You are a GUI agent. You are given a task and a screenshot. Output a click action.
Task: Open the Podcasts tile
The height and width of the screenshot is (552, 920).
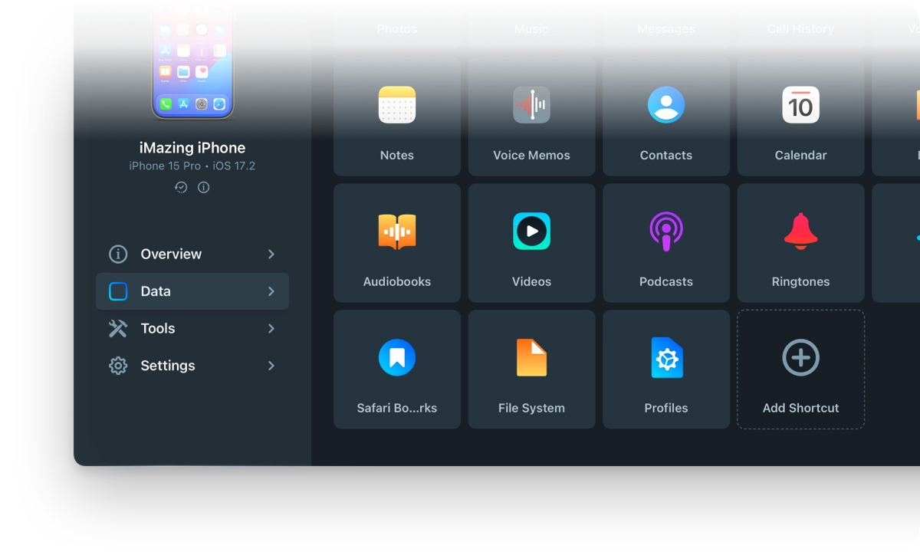pos(665,243)
